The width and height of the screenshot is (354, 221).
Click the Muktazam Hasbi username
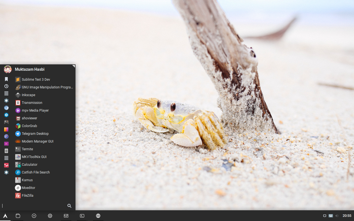click(x=30, y=69)
